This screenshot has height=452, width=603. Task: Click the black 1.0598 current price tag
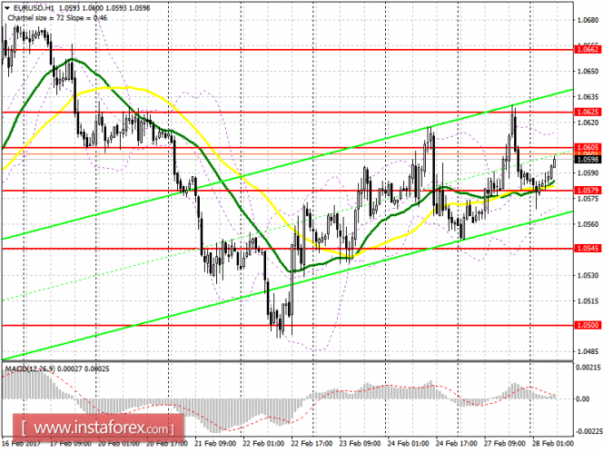coord(588,160)
